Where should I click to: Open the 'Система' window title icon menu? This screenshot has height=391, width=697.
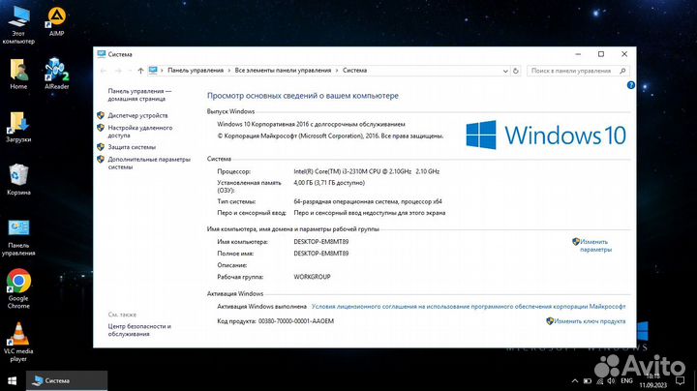tap(102, 54)
